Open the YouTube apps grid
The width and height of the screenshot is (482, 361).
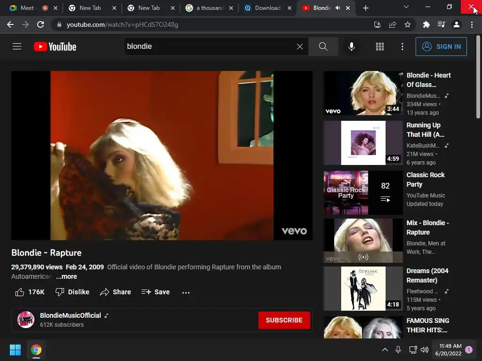[380, 47]
